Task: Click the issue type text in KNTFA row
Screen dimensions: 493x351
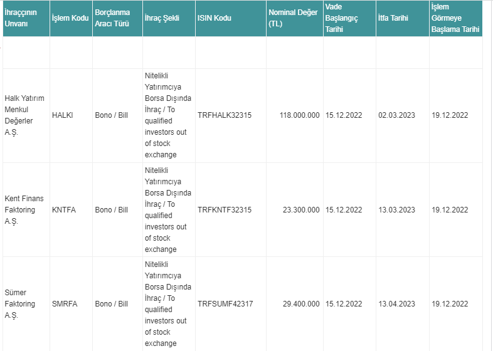Action: [x=168, y=210]
